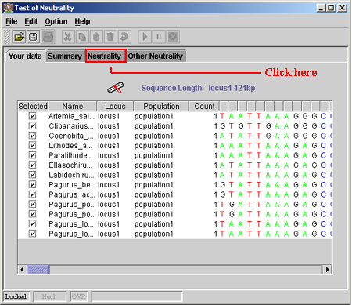The image size is (352, 305).
Task: Toggle Lithodes_a... row checkbox
Action: click(x=33, y=146)
